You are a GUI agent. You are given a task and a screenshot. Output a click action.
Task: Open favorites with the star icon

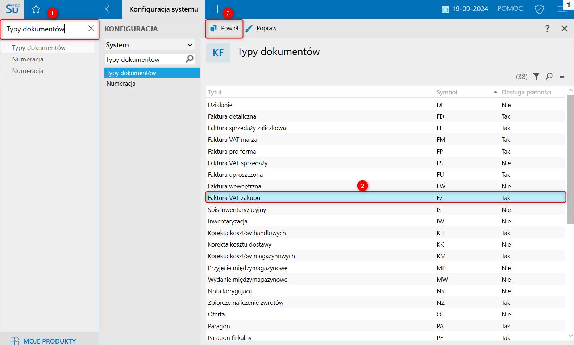36,9
